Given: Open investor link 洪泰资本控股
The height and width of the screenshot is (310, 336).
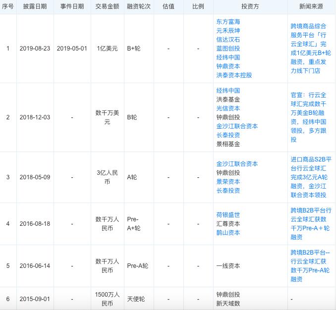Looking at the screenshot, I should coord(234,75).
